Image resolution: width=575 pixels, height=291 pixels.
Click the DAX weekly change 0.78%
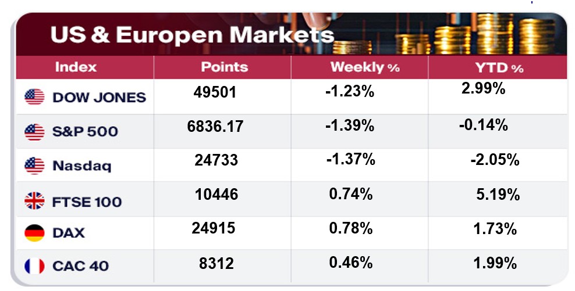coord(351,228)
